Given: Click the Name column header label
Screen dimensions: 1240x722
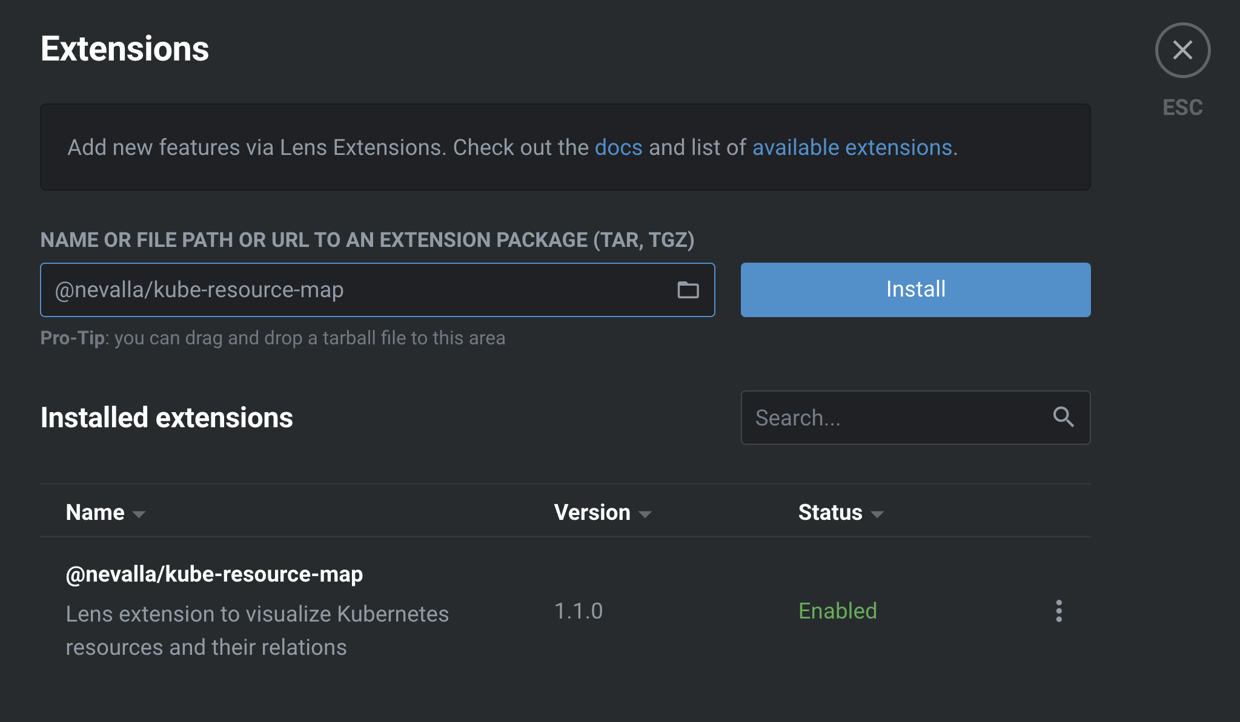Looking at the screenshot, I should (95, 513).
